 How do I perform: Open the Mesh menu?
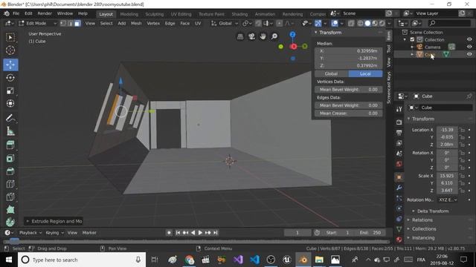tap(136, 23)
